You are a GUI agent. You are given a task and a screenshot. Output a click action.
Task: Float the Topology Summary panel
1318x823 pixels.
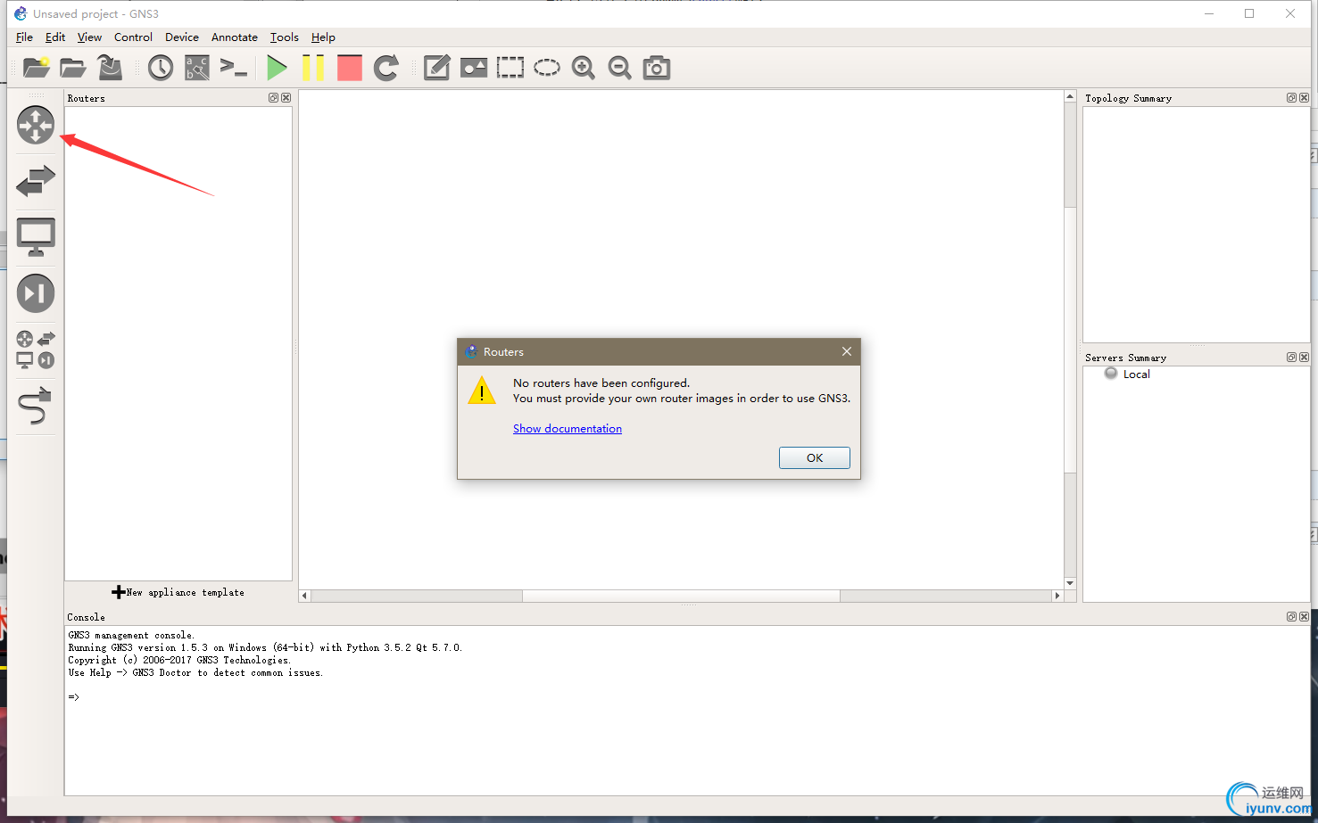pos(1291,98)
